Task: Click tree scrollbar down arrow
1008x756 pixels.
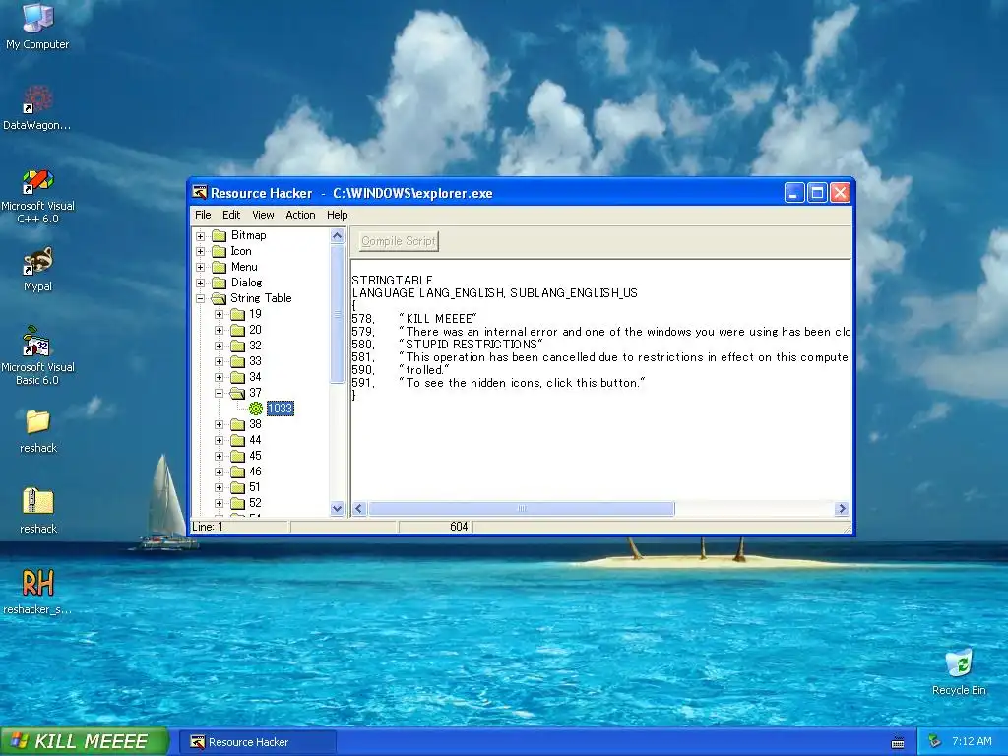Action: (337, 509)
